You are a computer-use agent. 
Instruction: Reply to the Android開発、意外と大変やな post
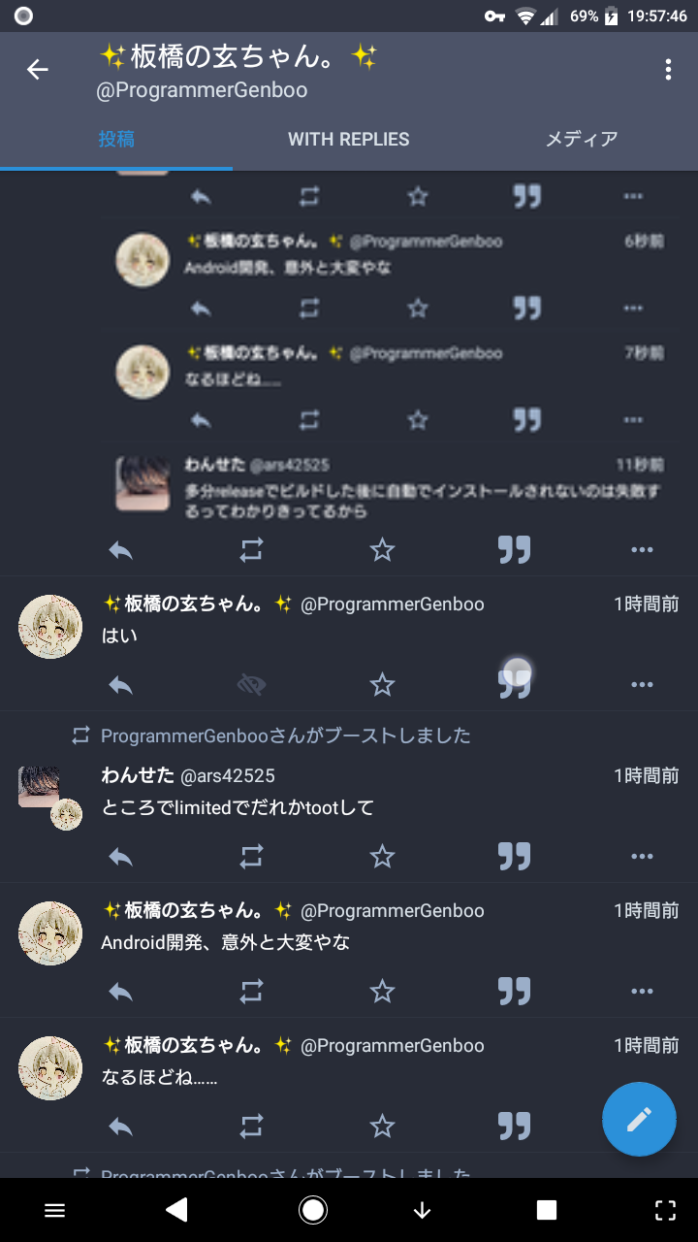[120, 992]
